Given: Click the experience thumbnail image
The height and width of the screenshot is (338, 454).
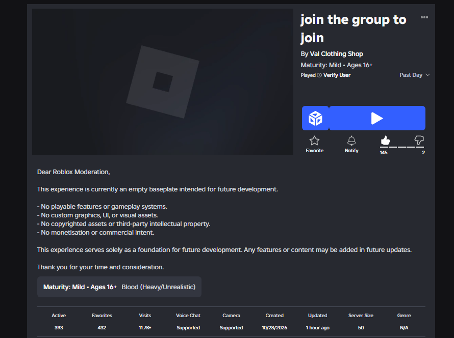Looking at the screenshot, I should [163, 82].
